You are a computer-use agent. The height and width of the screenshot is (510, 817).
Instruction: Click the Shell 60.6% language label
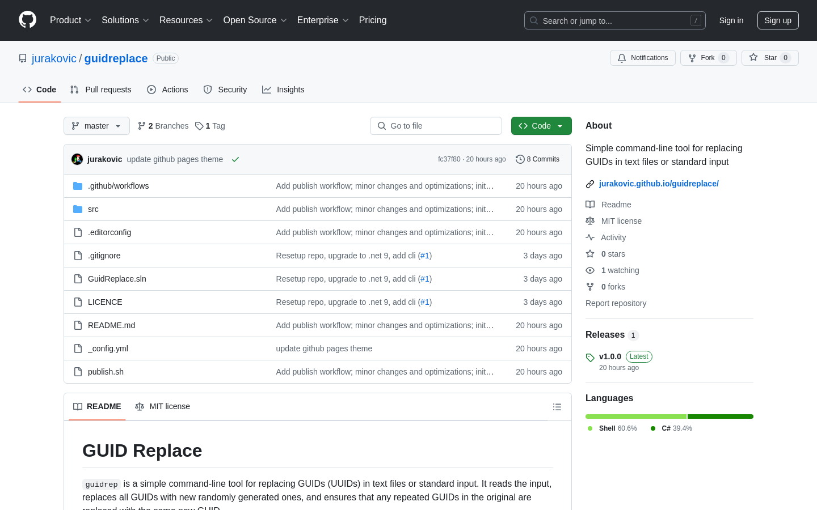612,428
